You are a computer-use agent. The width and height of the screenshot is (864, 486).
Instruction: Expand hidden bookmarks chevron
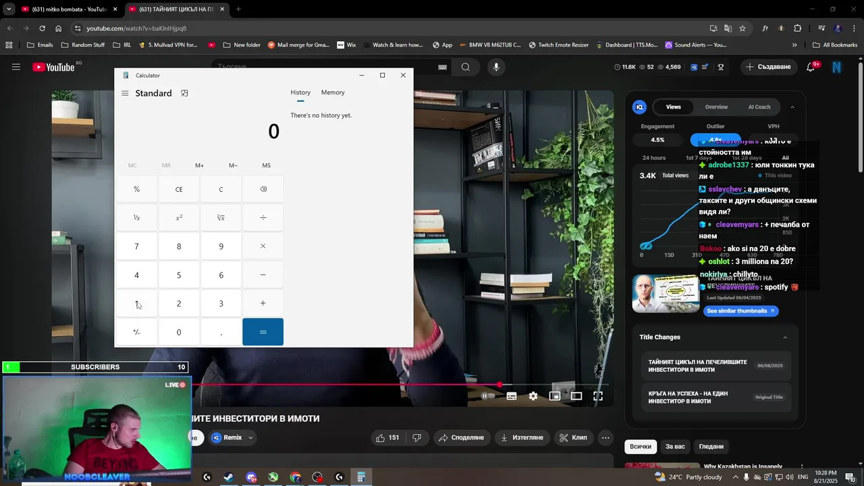tap(794, 45)
